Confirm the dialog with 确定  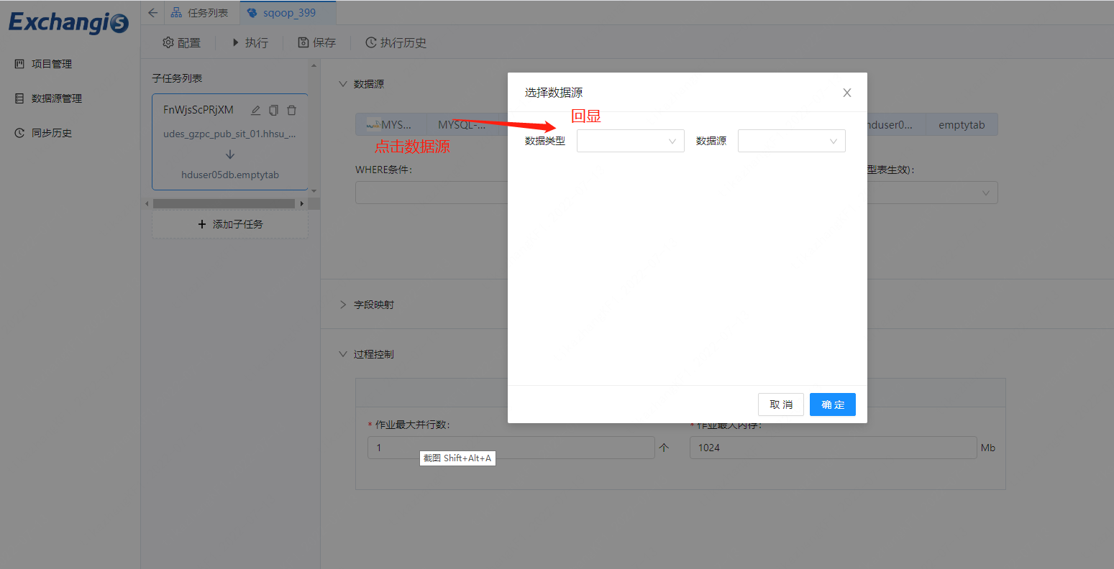[x=832, y=404]
